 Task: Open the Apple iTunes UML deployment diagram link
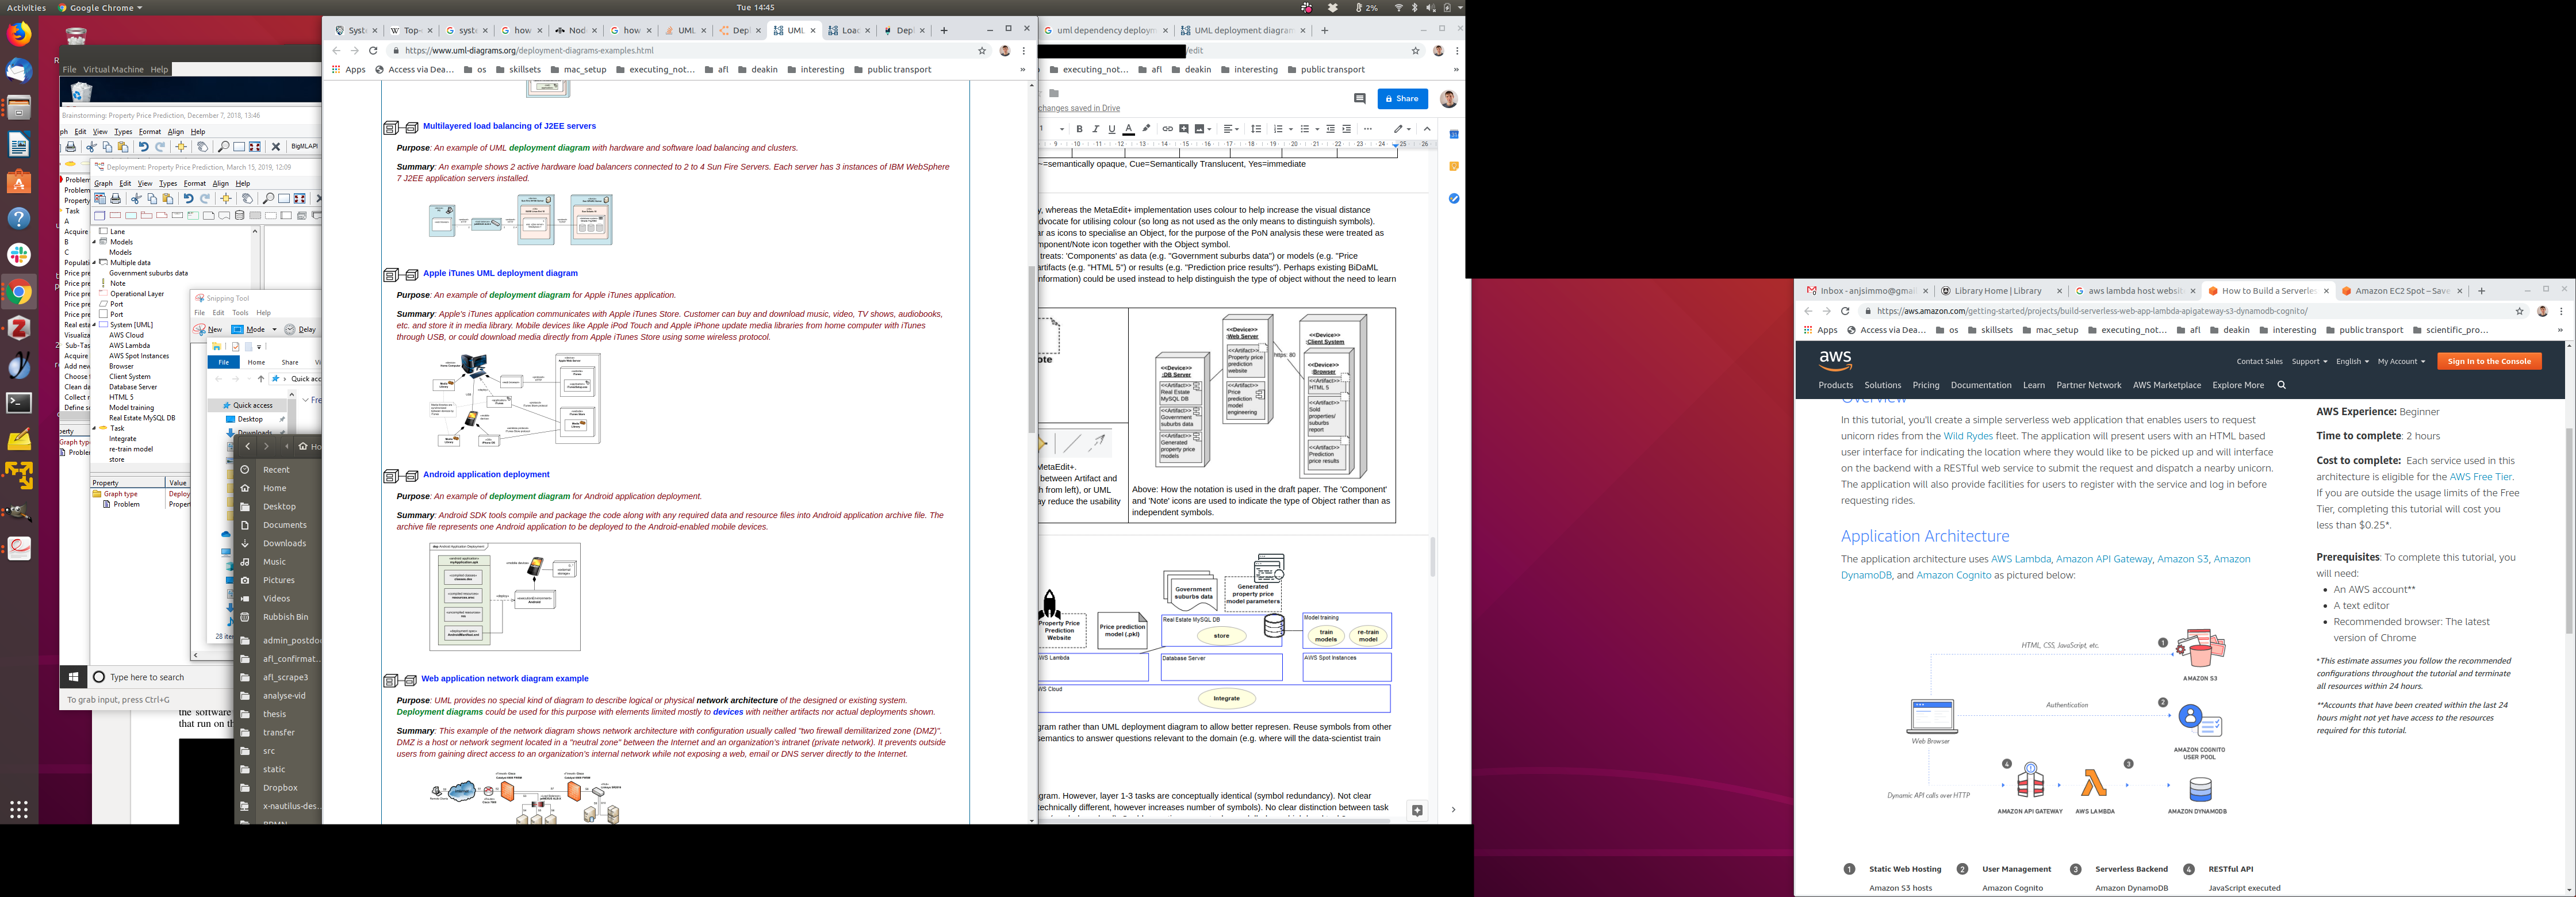500,273
